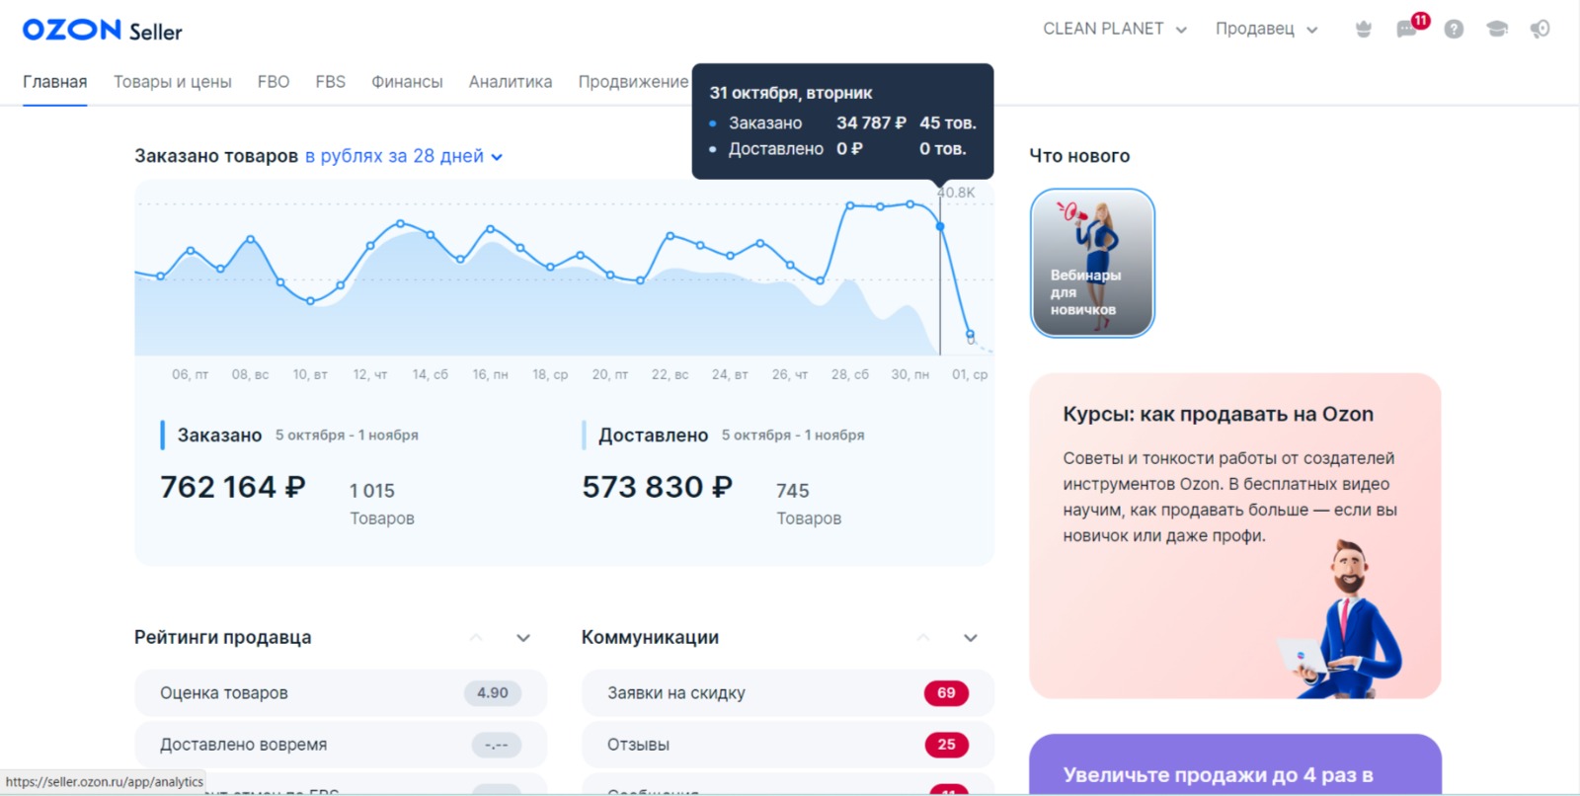Click '745 Товаров' delivered count
This screenshot has width=1580, height=796.
(809, 504)
